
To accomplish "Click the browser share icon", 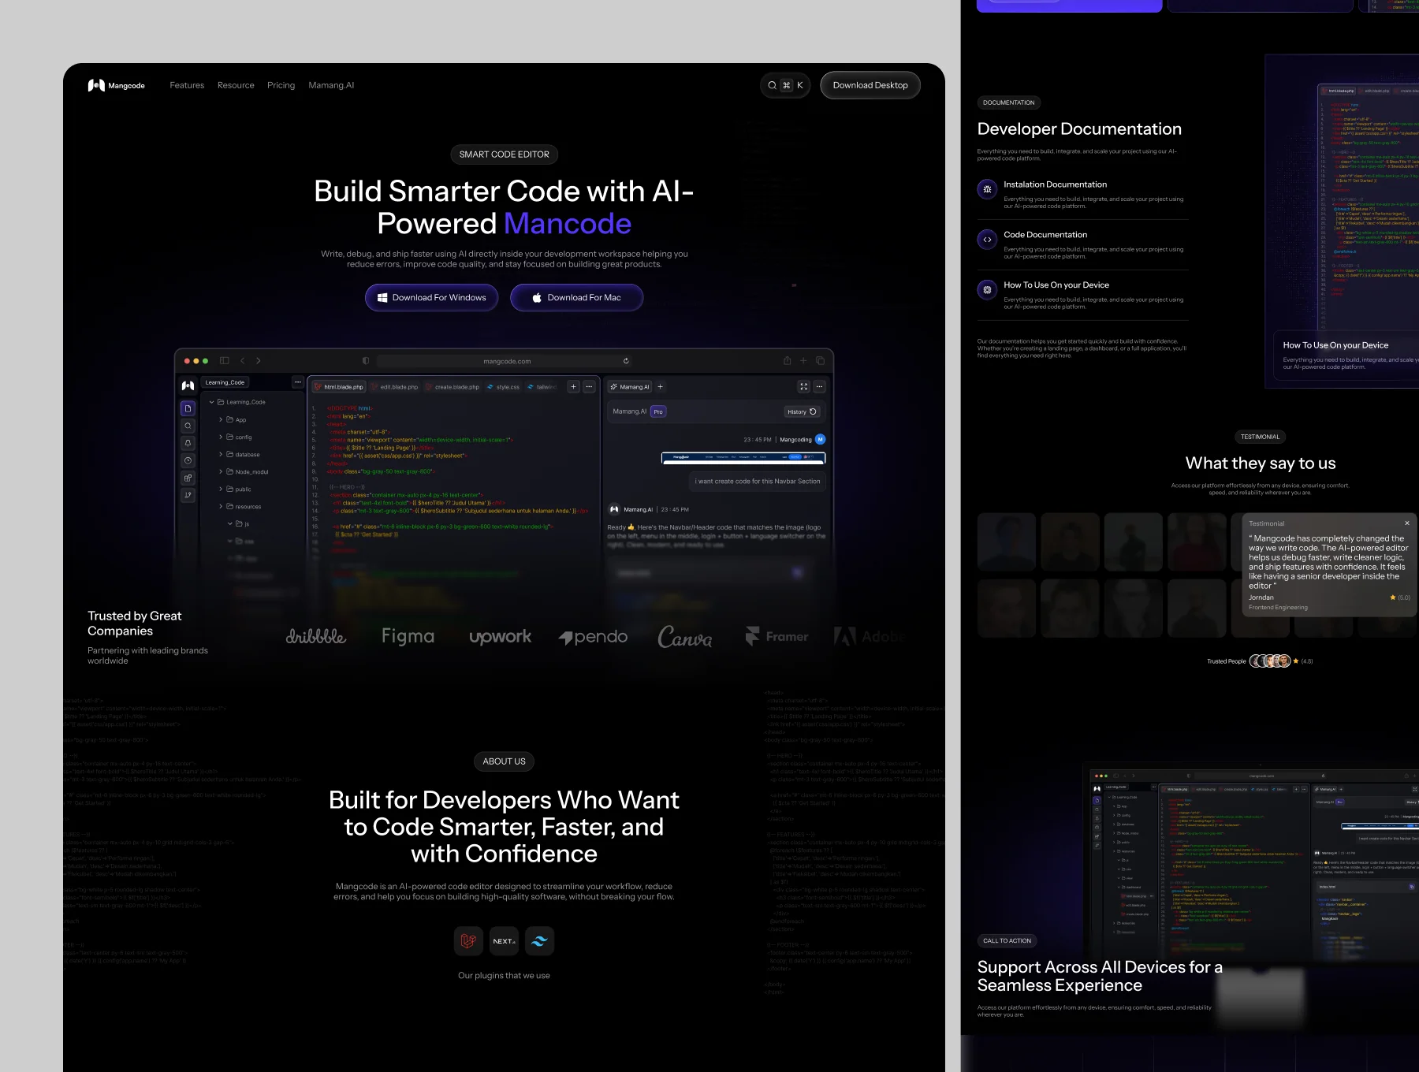I will [x=787, y=360].
